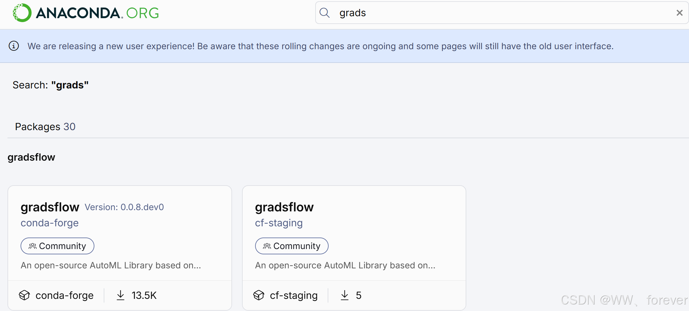Click the Anaconda.org logo

[x=86, y=13]
